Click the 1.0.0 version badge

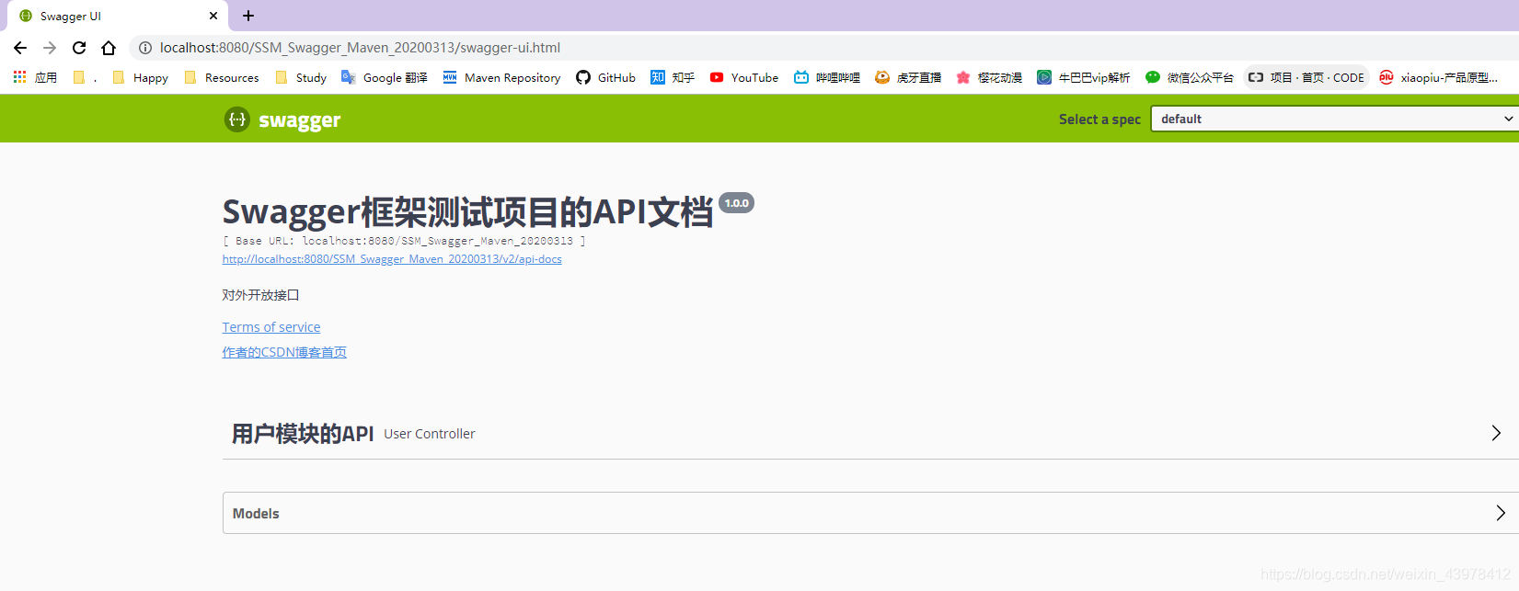click(736, 203)
